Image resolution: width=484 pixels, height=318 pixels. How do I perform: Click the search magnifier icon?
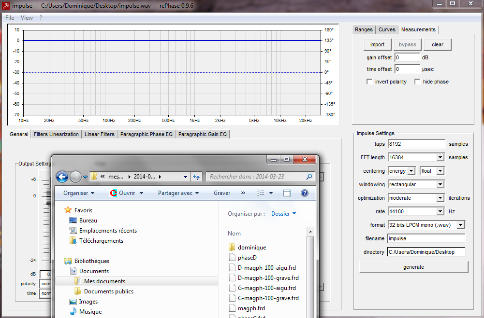click(x=309, y=177)
